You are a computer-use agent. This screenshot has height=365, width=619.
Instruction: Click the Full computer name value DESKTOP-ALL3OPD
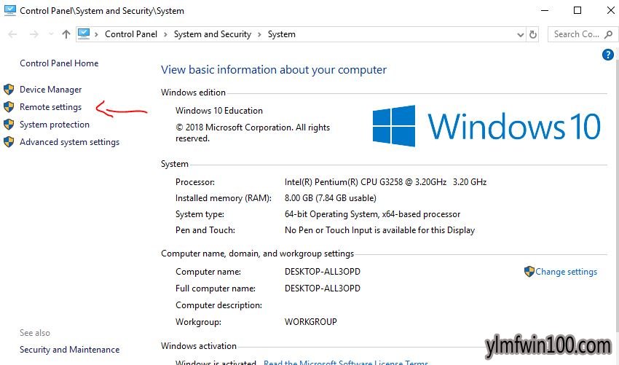(323, 289)
